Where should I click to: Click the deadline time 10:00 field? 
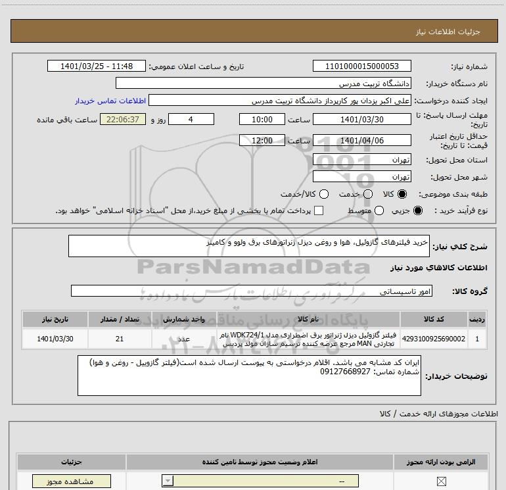(x=262, y=119)
